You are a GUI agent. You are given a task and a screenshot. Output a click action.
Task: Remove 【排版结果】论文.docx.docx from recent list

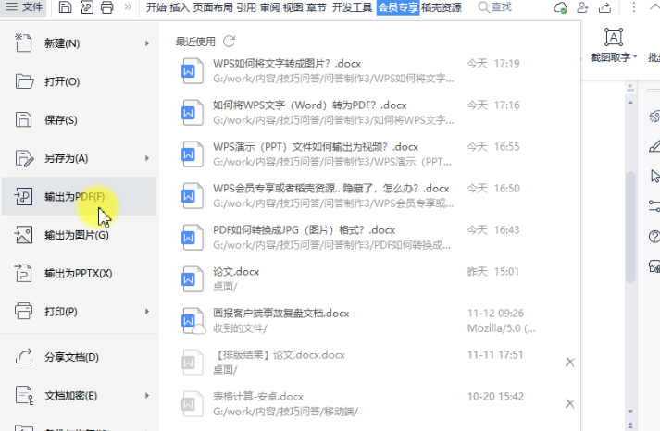[x=569, y=362]
